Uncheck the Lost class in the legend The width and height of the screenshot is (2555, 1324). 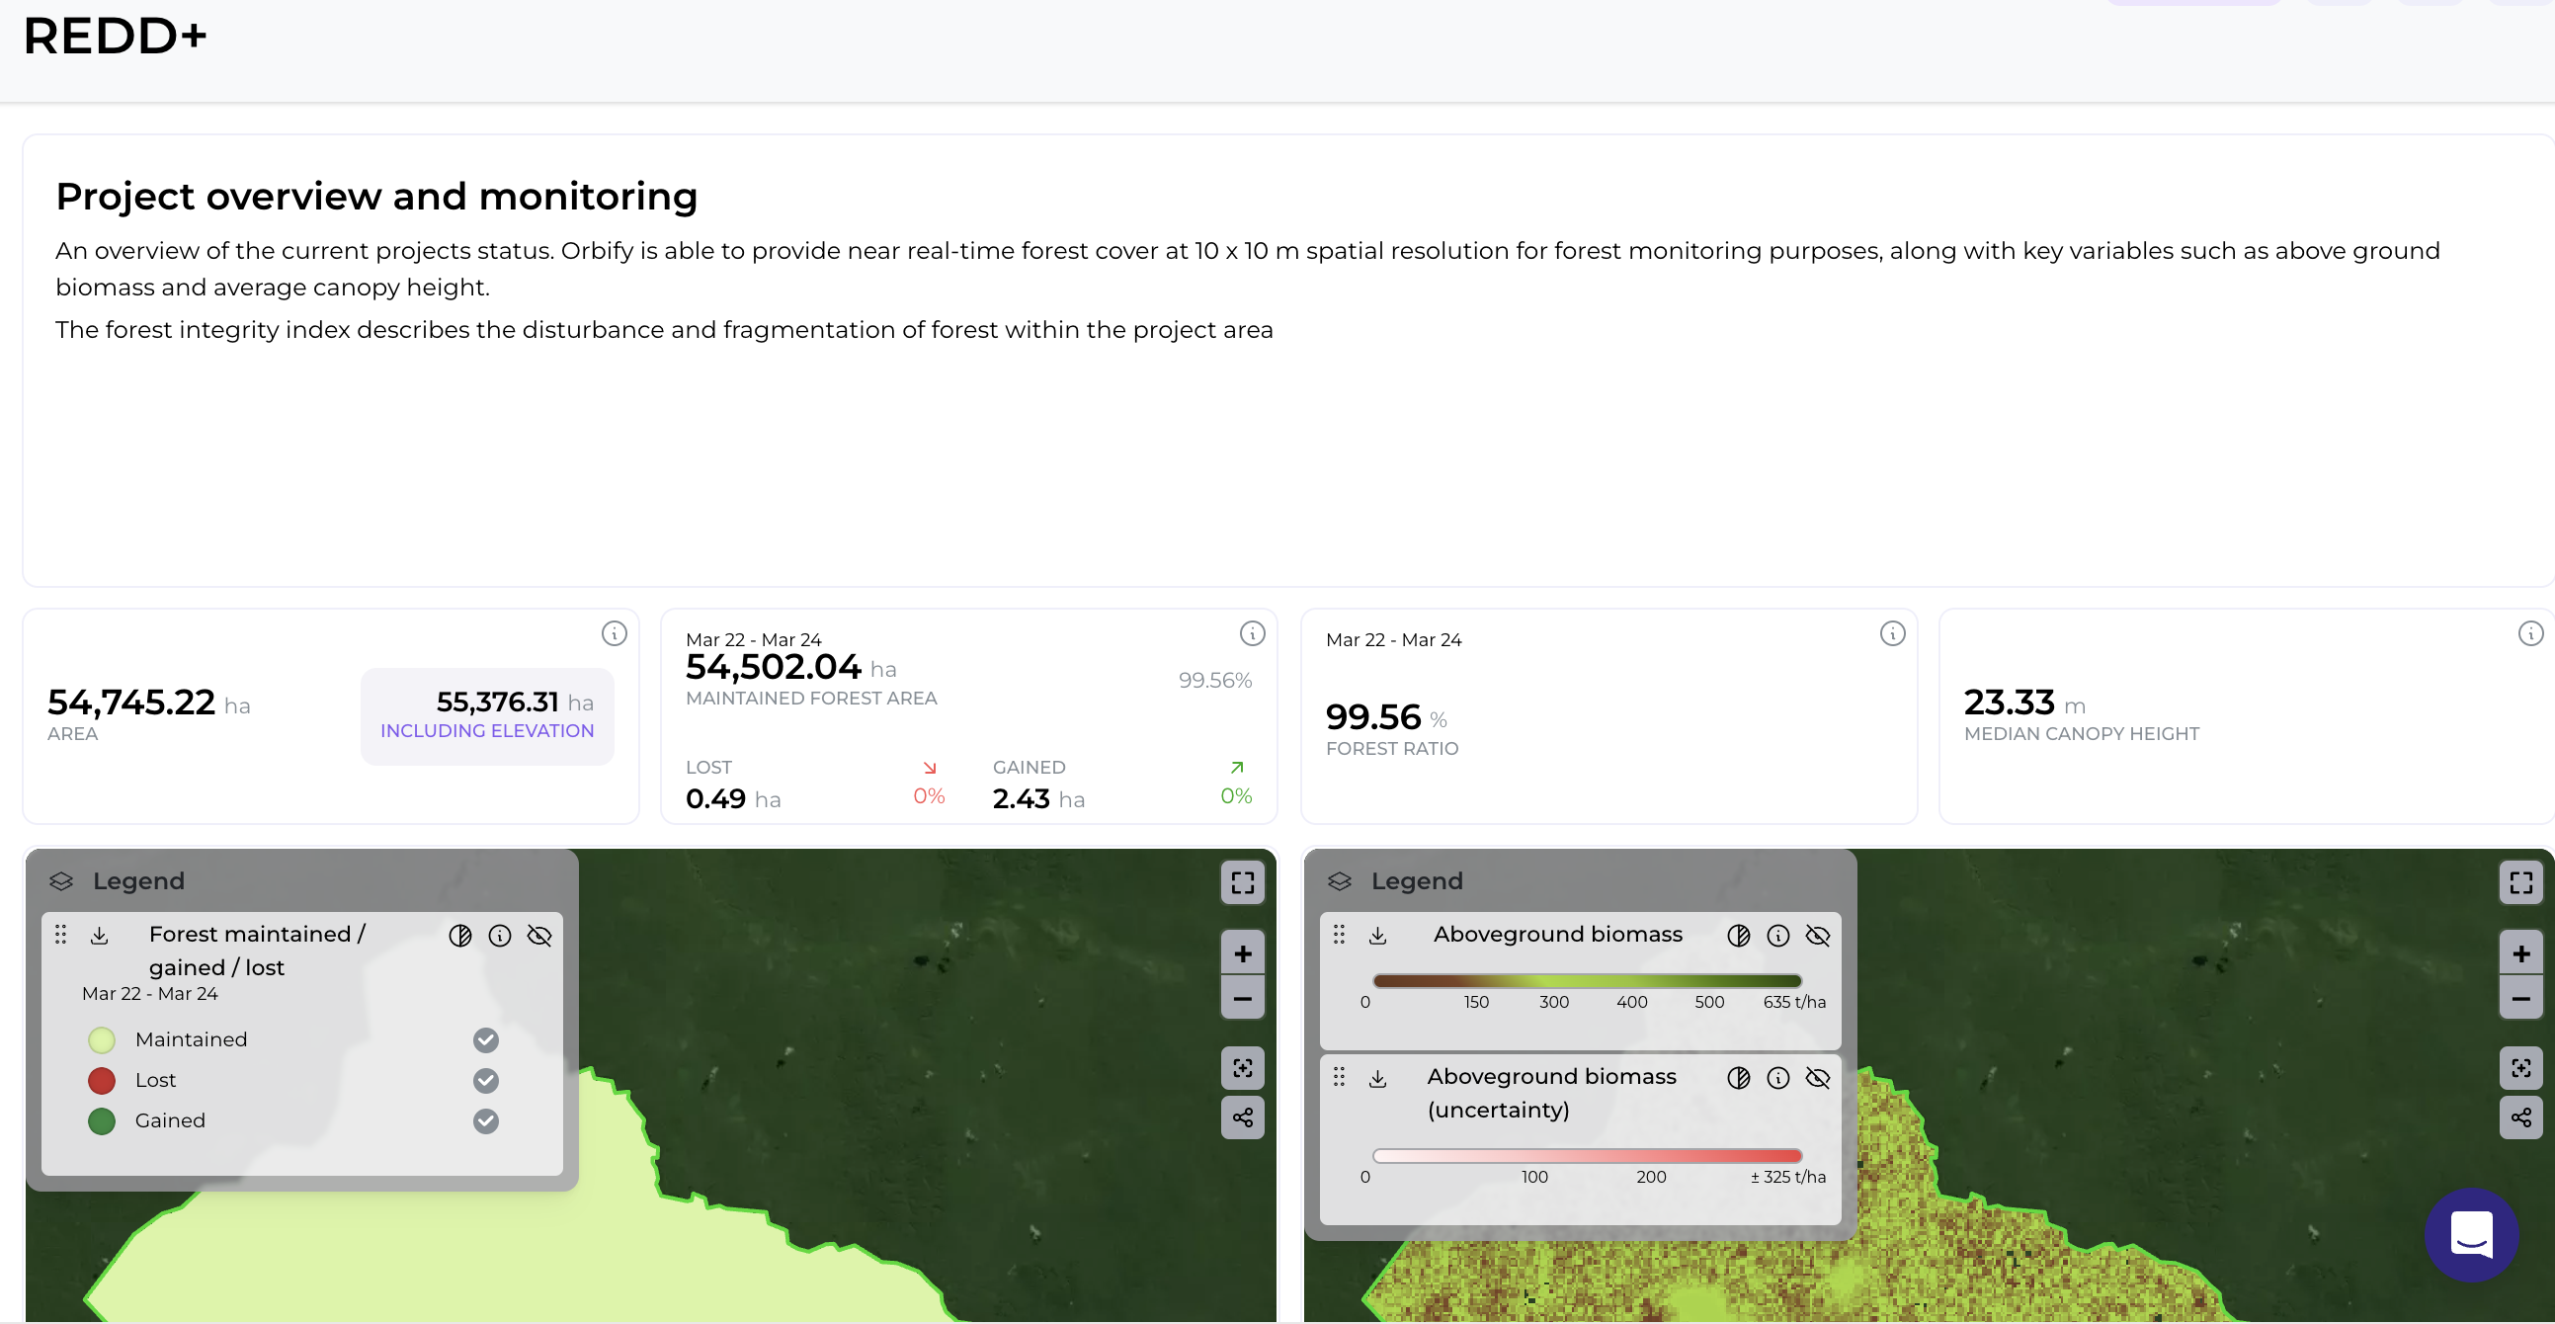point(485,1080)
